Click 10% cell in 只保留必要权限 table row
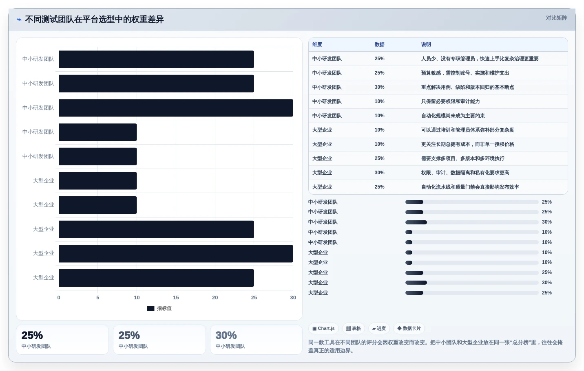Viewport: 584px width, 371px height. (x=379, y=101)
